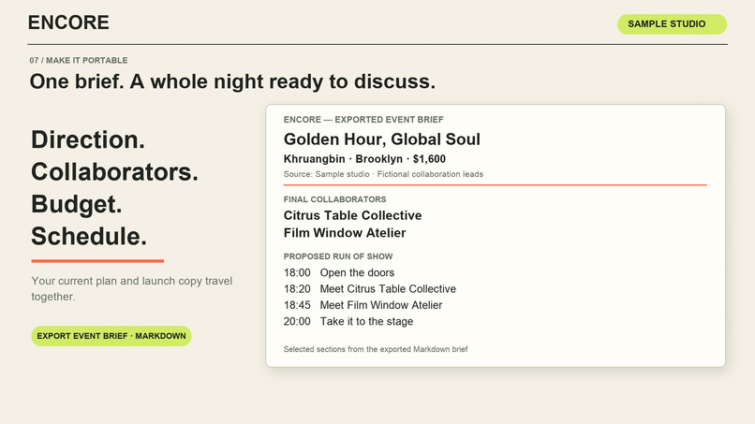Select the 'Collaborators.' heading
Image resolution: width=755 pixels, height=424 pixels.
coord(114,172)
